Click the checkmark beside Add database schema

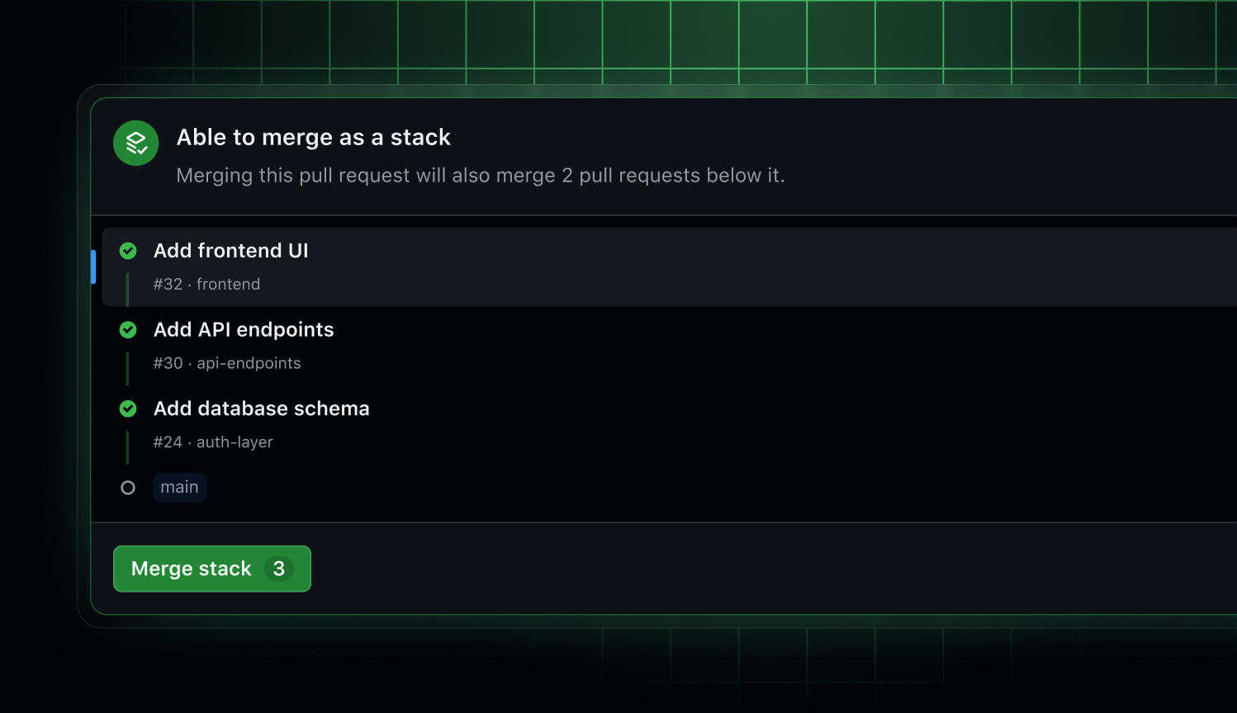pos(128,408)
